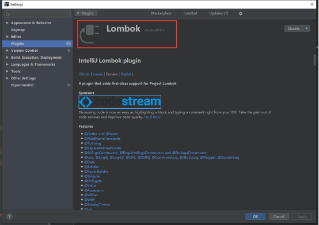Open the @Accessors feature link
The height and width of the screenshot is (225, 319).
94,190
